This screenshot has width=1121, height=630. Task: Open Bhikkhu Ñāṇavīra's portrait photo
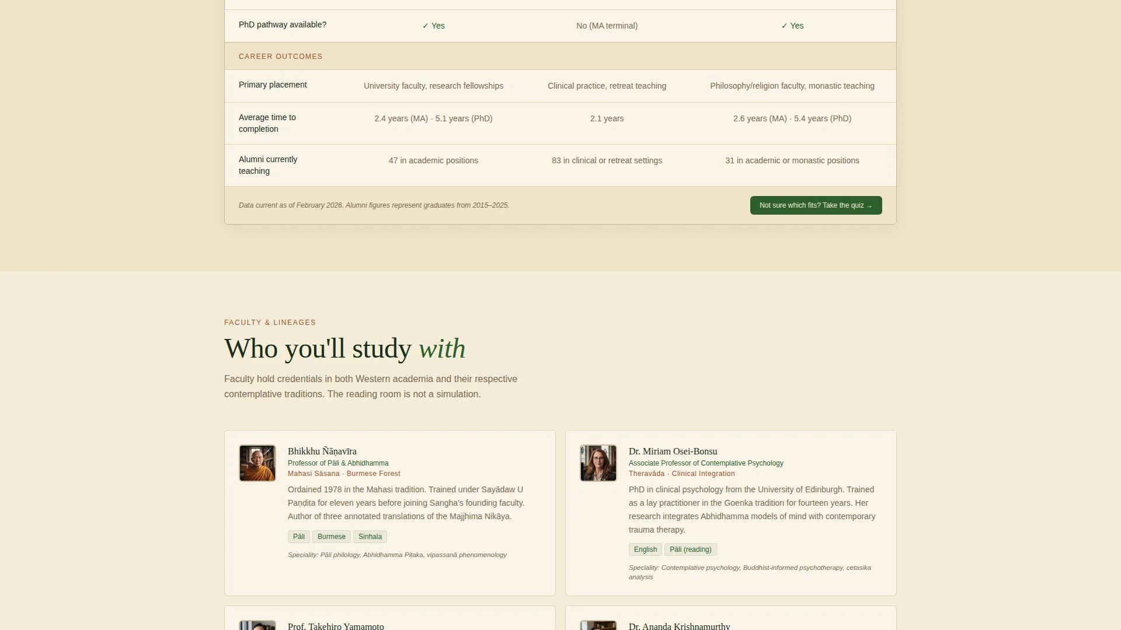tap(257, 463)
